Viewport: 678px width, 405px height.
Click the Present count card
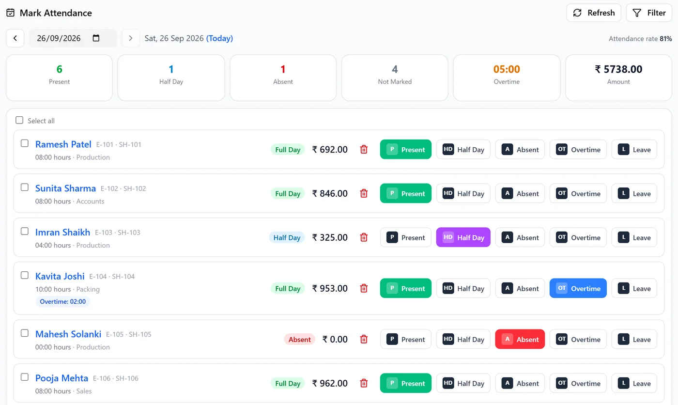(59, 78)
